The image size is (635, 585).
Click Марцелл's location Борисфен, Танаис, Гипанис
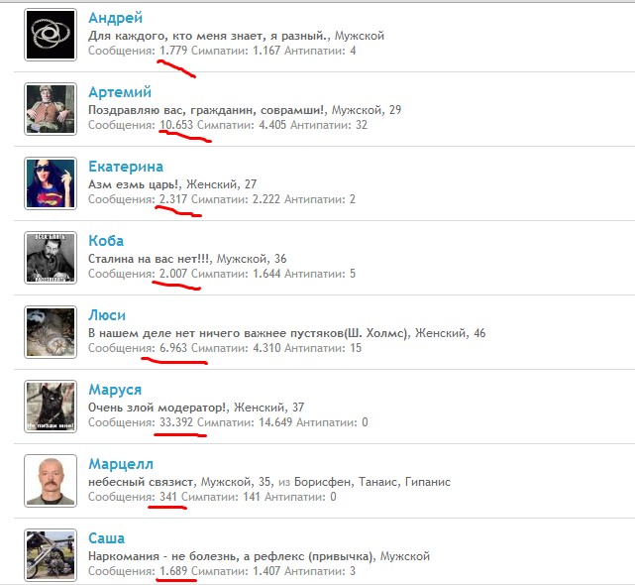coord(372,482)
